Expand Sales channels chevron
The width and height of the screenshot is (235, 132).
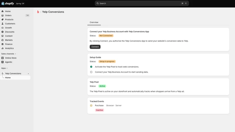point(15,54)
